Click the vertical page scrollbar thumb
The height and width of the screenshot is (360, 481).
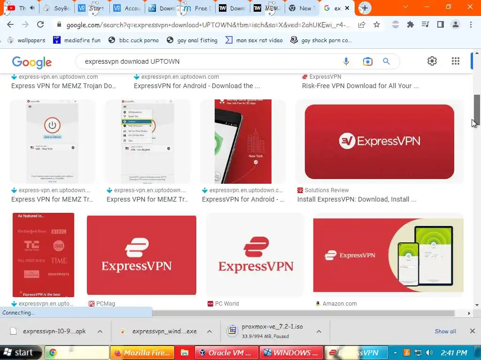[477, 110]
